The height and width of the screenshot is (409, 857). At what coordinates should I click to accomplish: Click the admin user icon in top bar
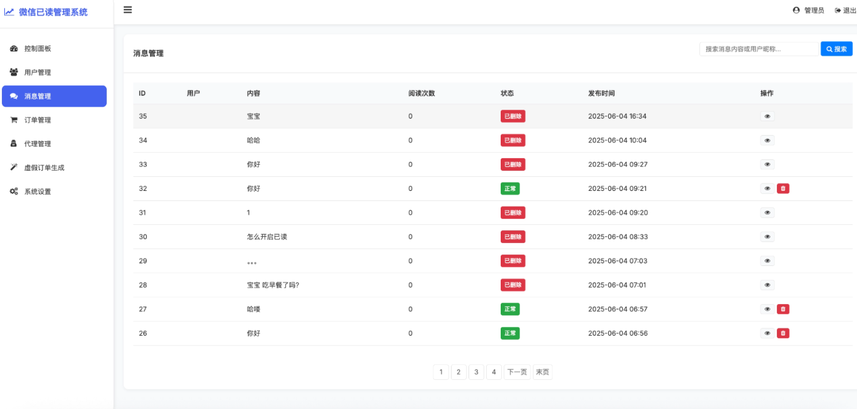796,10
